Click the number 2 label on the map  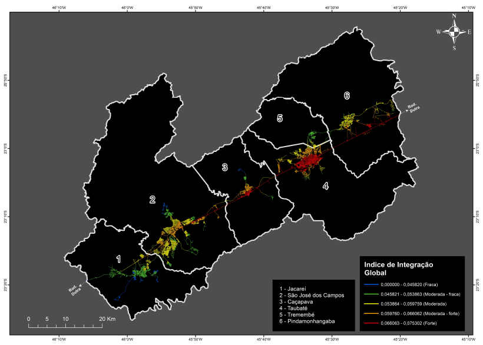coord(152,200)
